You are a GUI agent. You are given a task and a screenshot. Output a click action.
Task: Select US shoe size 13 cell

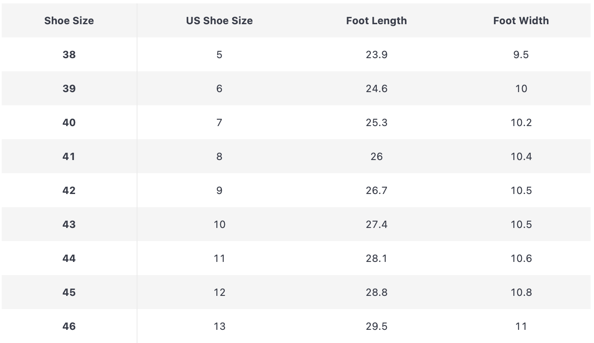point(219,326)
